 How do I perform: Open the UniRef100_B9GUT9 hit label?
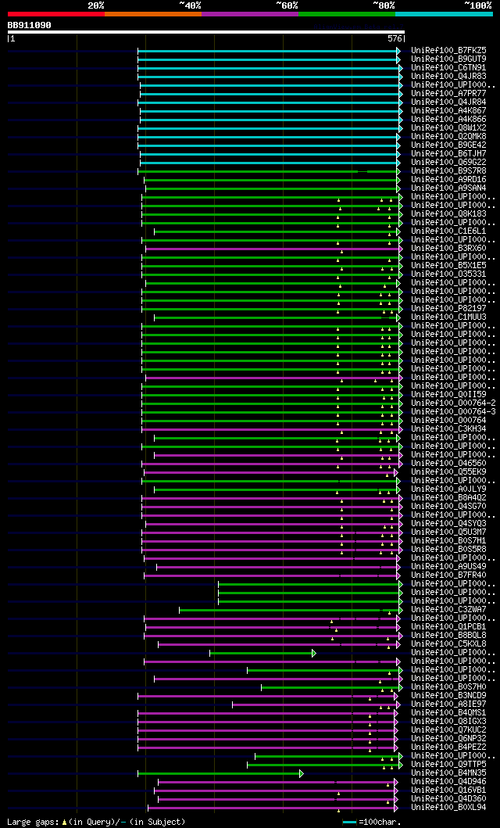click(x=449, y=59)
